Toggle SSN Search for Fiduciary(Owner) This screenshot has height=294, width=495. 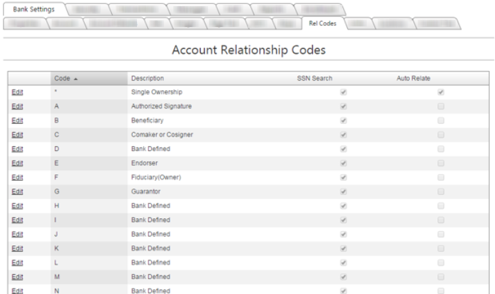click(343, 177)
